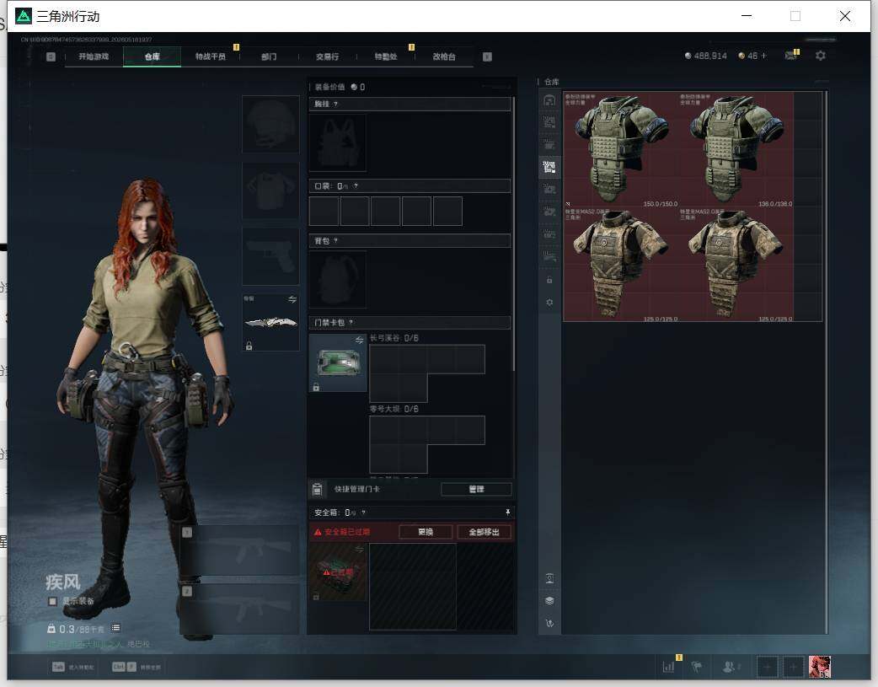The width and height of the screenshot is (878, 687).
Task: Click the lock icon in warehouse sidebar
Action: (549, 280)
